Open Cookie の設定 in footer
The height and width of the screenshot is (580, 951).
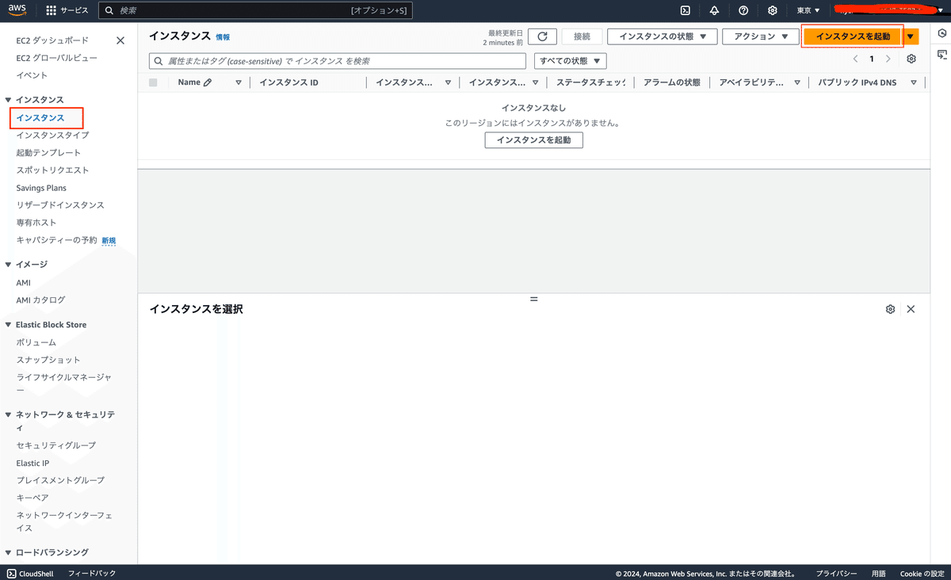tap(922, 573)
